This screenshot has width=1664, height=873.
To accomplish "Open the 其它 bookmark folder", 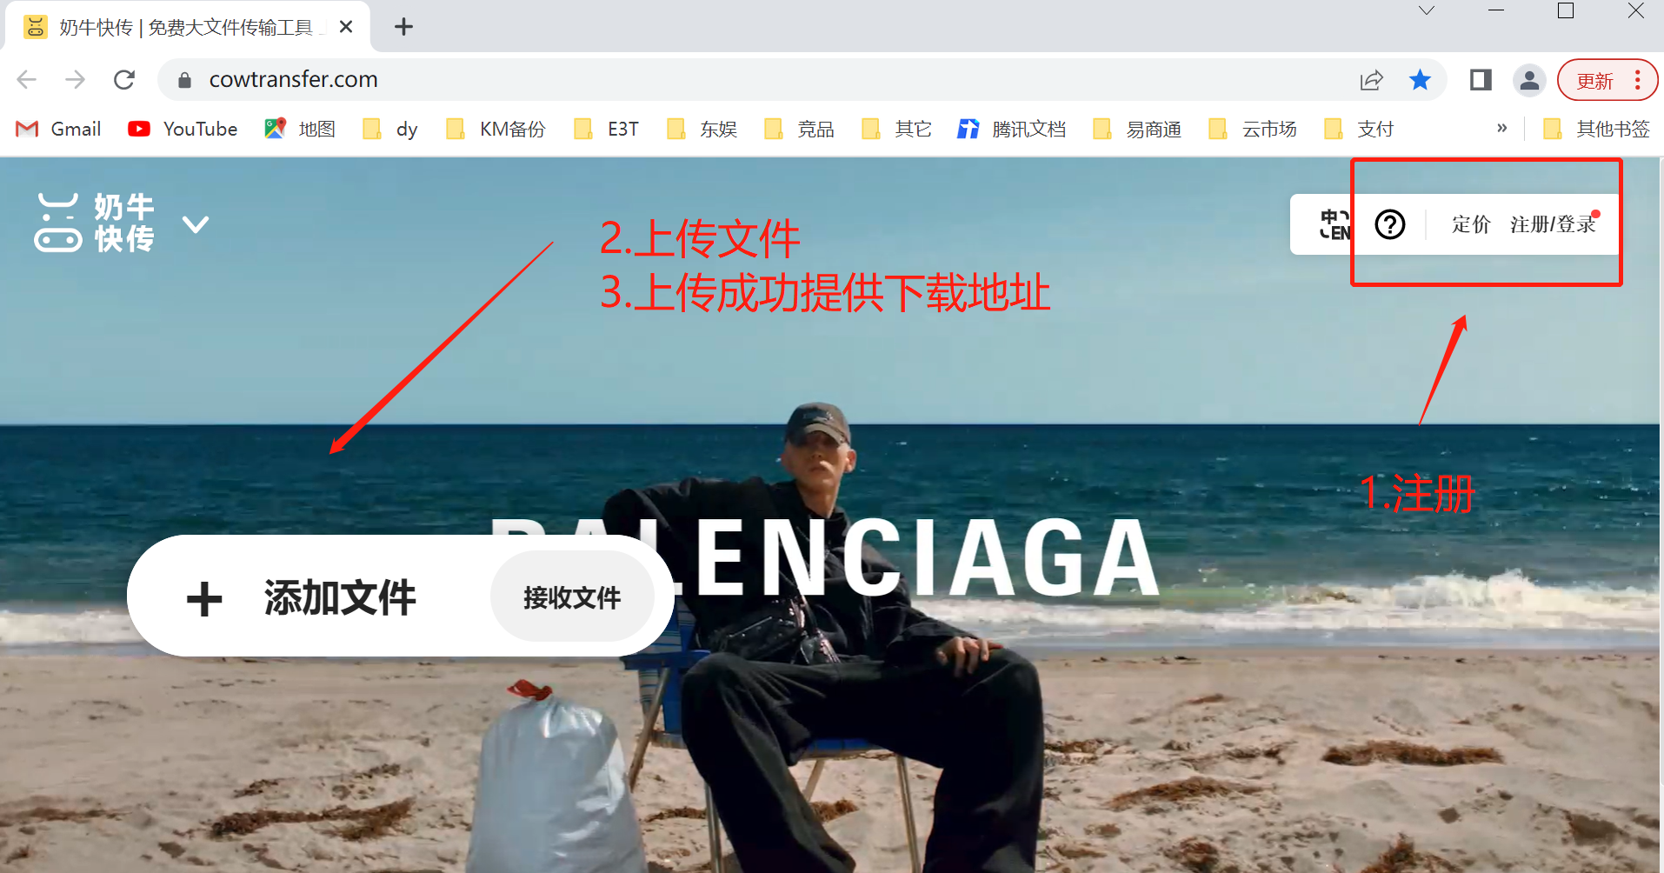I will point(896,129).
